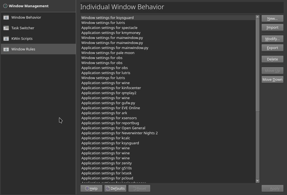Select 'Application settings for gufw.py' row
The height and width of the screenshot is (195, 287).
(168, 103)
